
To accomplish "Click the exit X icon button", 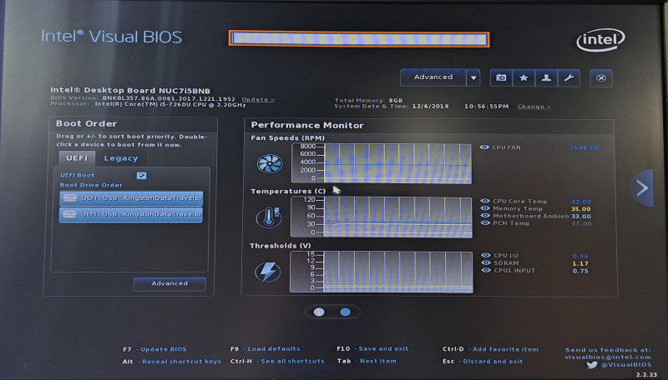I will pos(601,78).
